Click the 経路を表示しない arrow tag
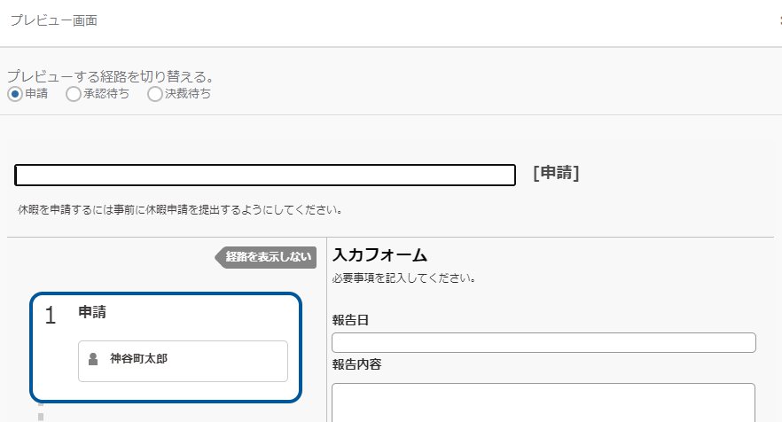This screenshot has width=782, height=422. [x=266, y=257]
